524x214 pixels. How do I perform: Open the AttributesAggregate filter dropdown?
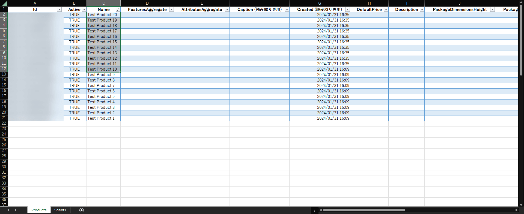coord(227,10)
